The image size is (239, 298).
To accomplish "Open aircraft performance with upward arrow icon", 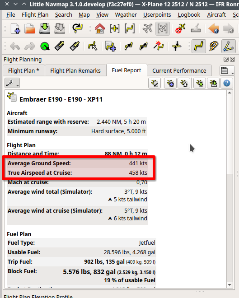I will coord(184,83).
